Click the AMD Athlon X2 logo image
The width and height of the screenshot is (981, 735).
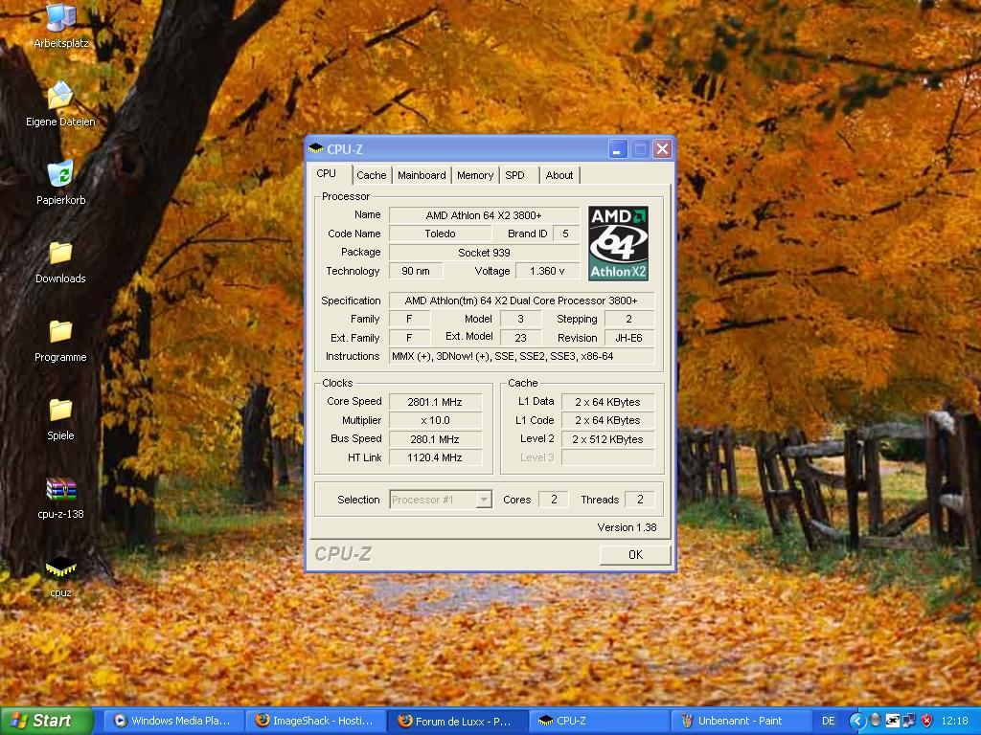click(618, 243)
